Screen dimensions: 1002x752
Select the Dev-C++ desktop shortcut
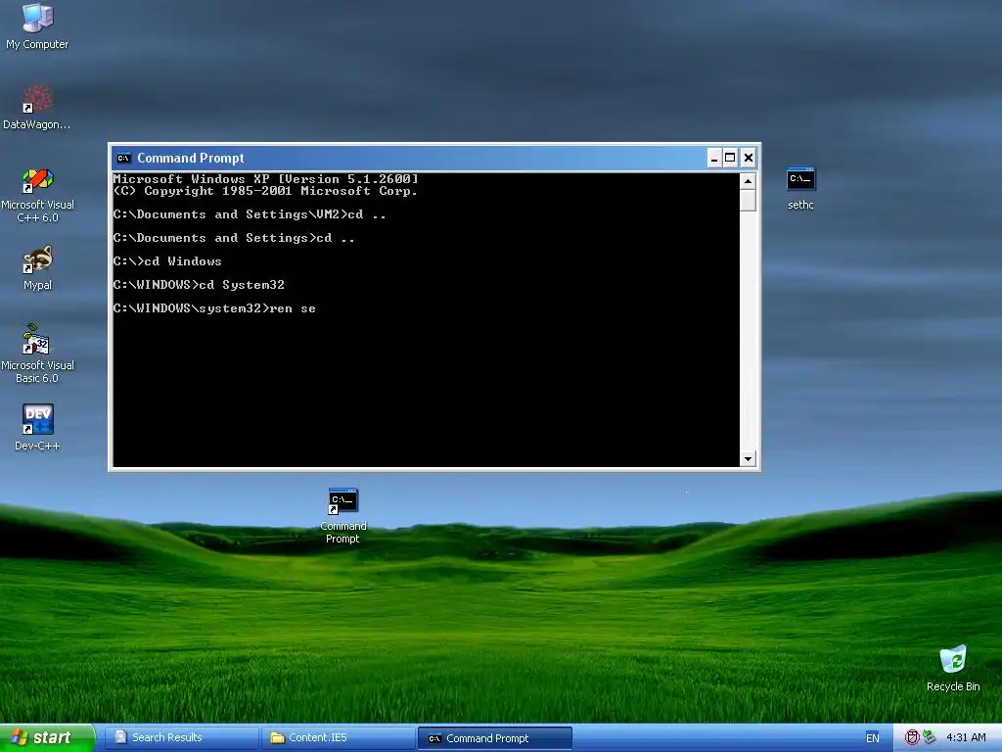click(37, 427)
